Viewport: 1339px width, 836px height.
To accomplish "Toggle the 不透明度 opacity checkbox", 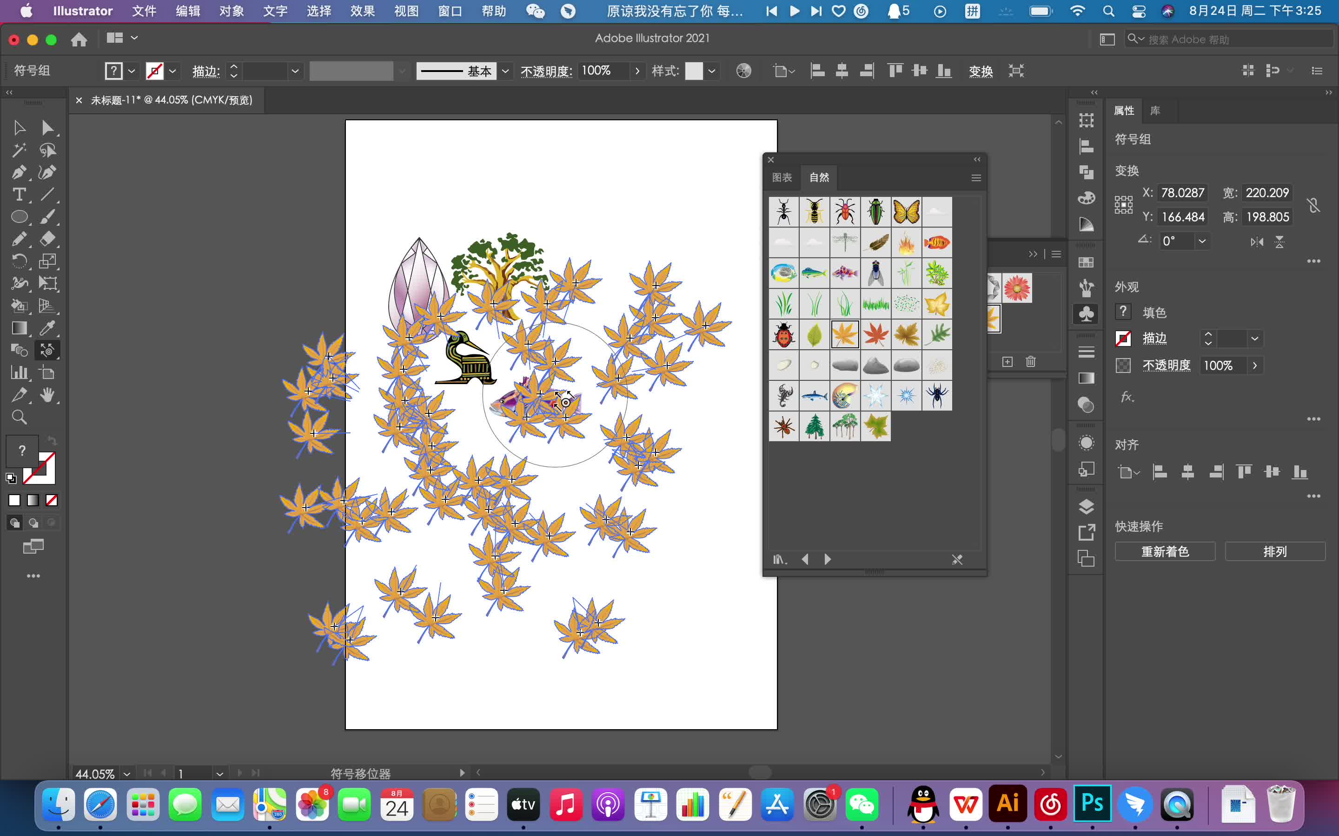I will coord(1122,365).
